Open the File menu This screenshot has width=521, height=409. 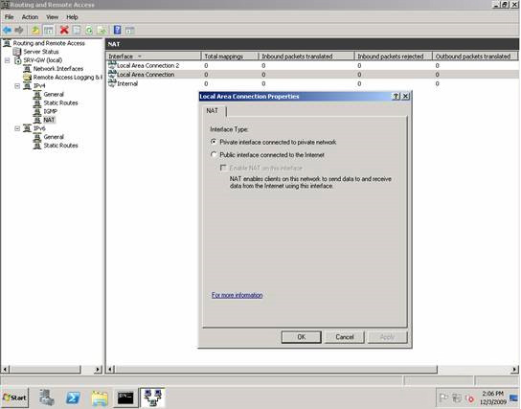point(9,17)
